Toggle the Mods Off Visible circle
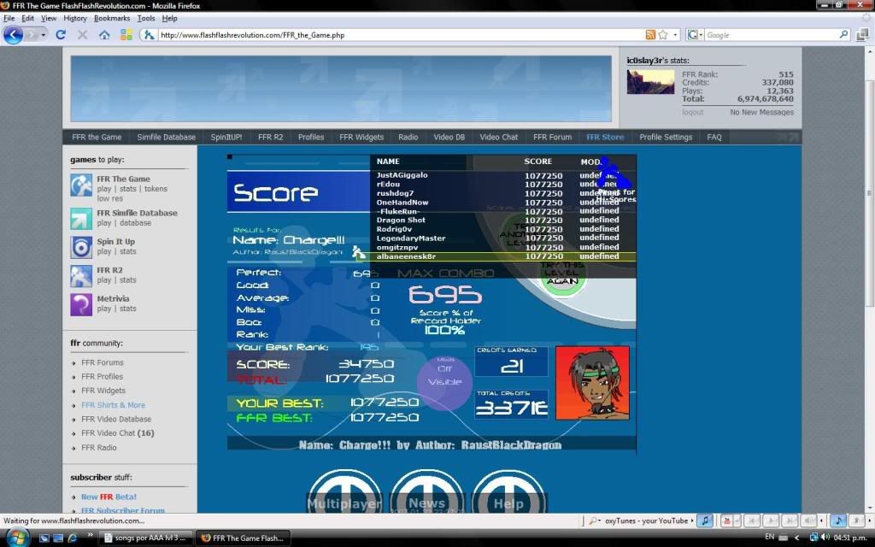 tap(444, 382)
